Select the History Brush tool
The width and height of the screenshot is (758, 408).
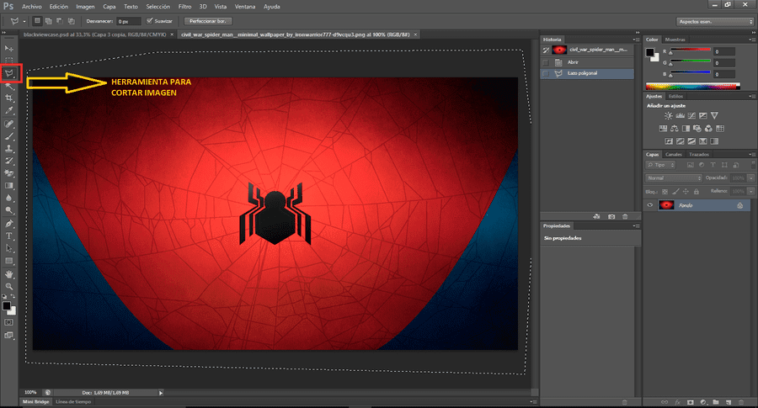[9, 161]
